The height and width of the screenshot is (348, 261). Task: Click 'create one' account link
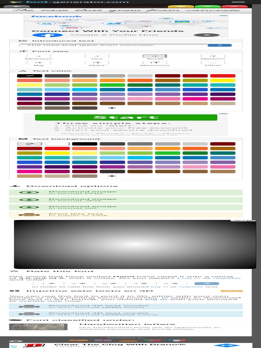(41, 301)
